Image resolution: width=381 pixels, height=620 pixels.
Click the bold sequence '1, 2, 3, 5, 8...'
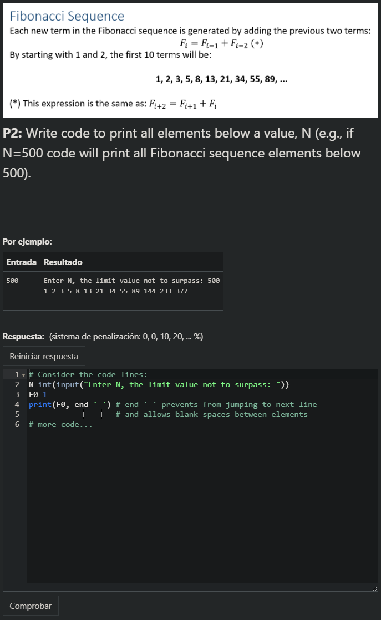click(x=222, y=79)
